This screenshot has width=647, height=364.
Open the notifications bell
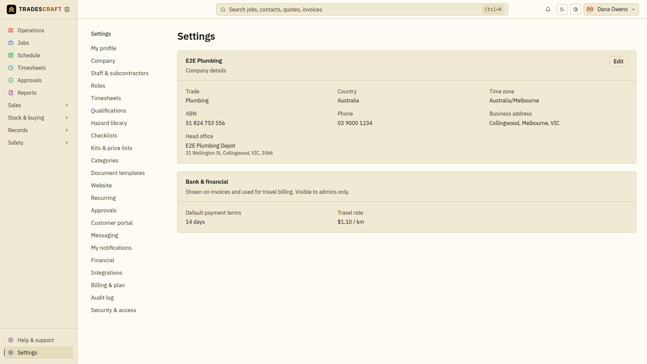tap(548, 9)
